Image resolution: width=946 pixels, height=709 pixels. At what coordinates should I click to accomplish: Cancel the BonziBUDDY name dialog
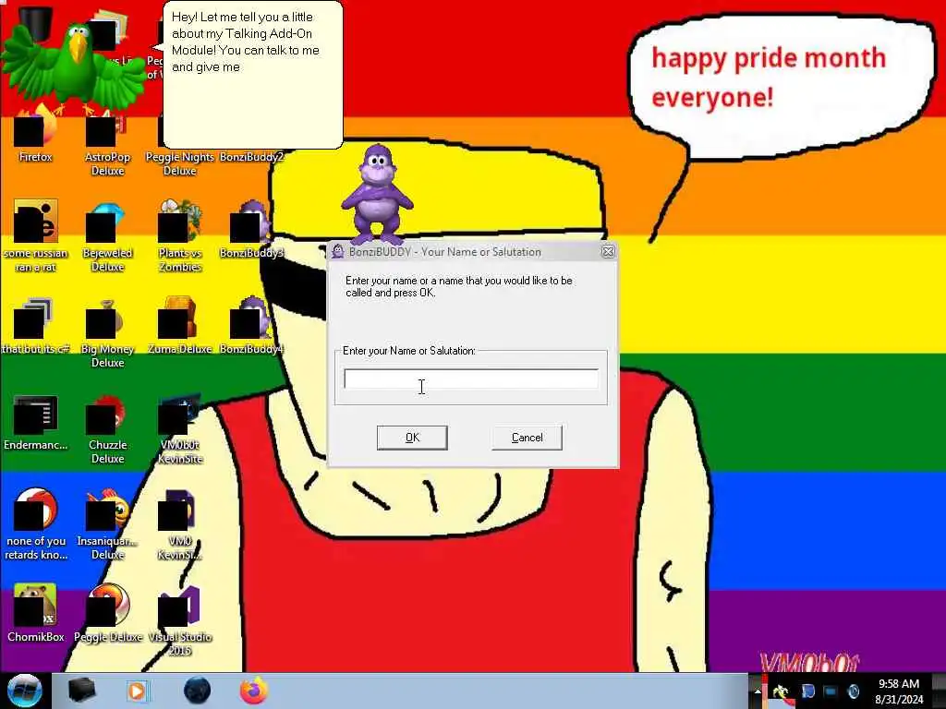click(x=527, y=438)
